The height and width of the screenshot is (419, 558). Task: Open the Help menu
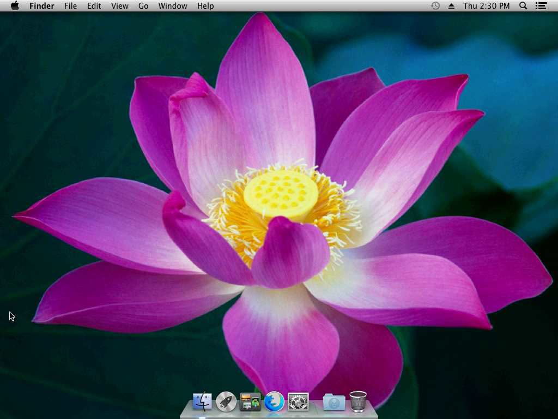pos(205,6)
